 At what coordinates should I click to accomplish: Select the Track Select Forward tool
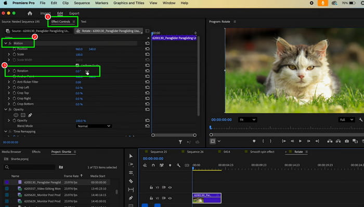coord(131,164)
